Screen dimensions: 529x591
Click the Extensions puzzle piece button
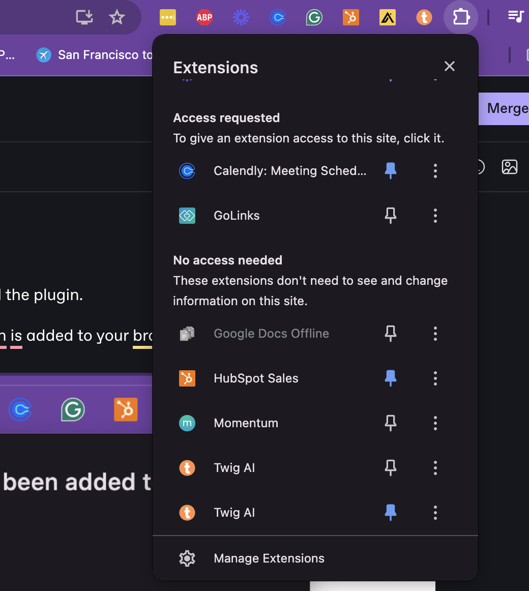(461, 18)
